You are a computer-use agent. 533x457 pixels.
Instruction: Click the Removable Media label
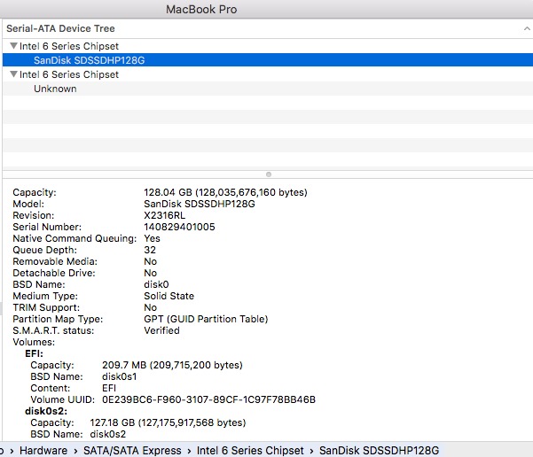55,261
